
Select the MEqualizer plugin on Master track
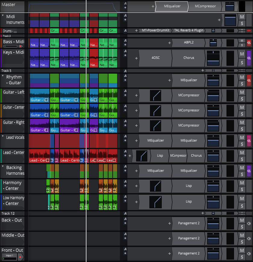172,6
